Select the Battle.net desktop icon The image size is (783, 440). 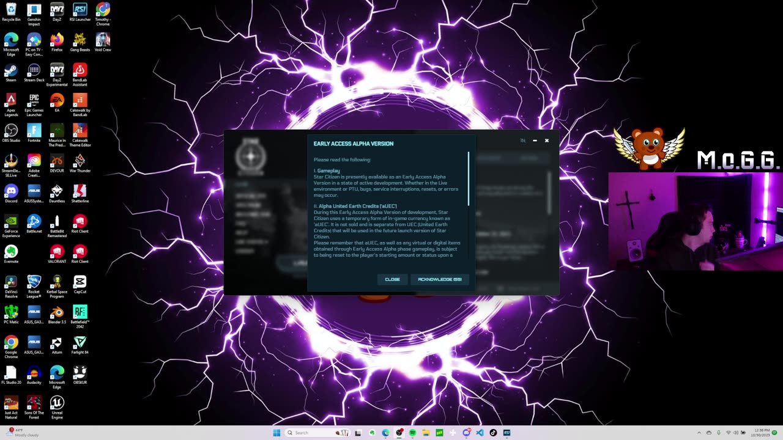34,224
